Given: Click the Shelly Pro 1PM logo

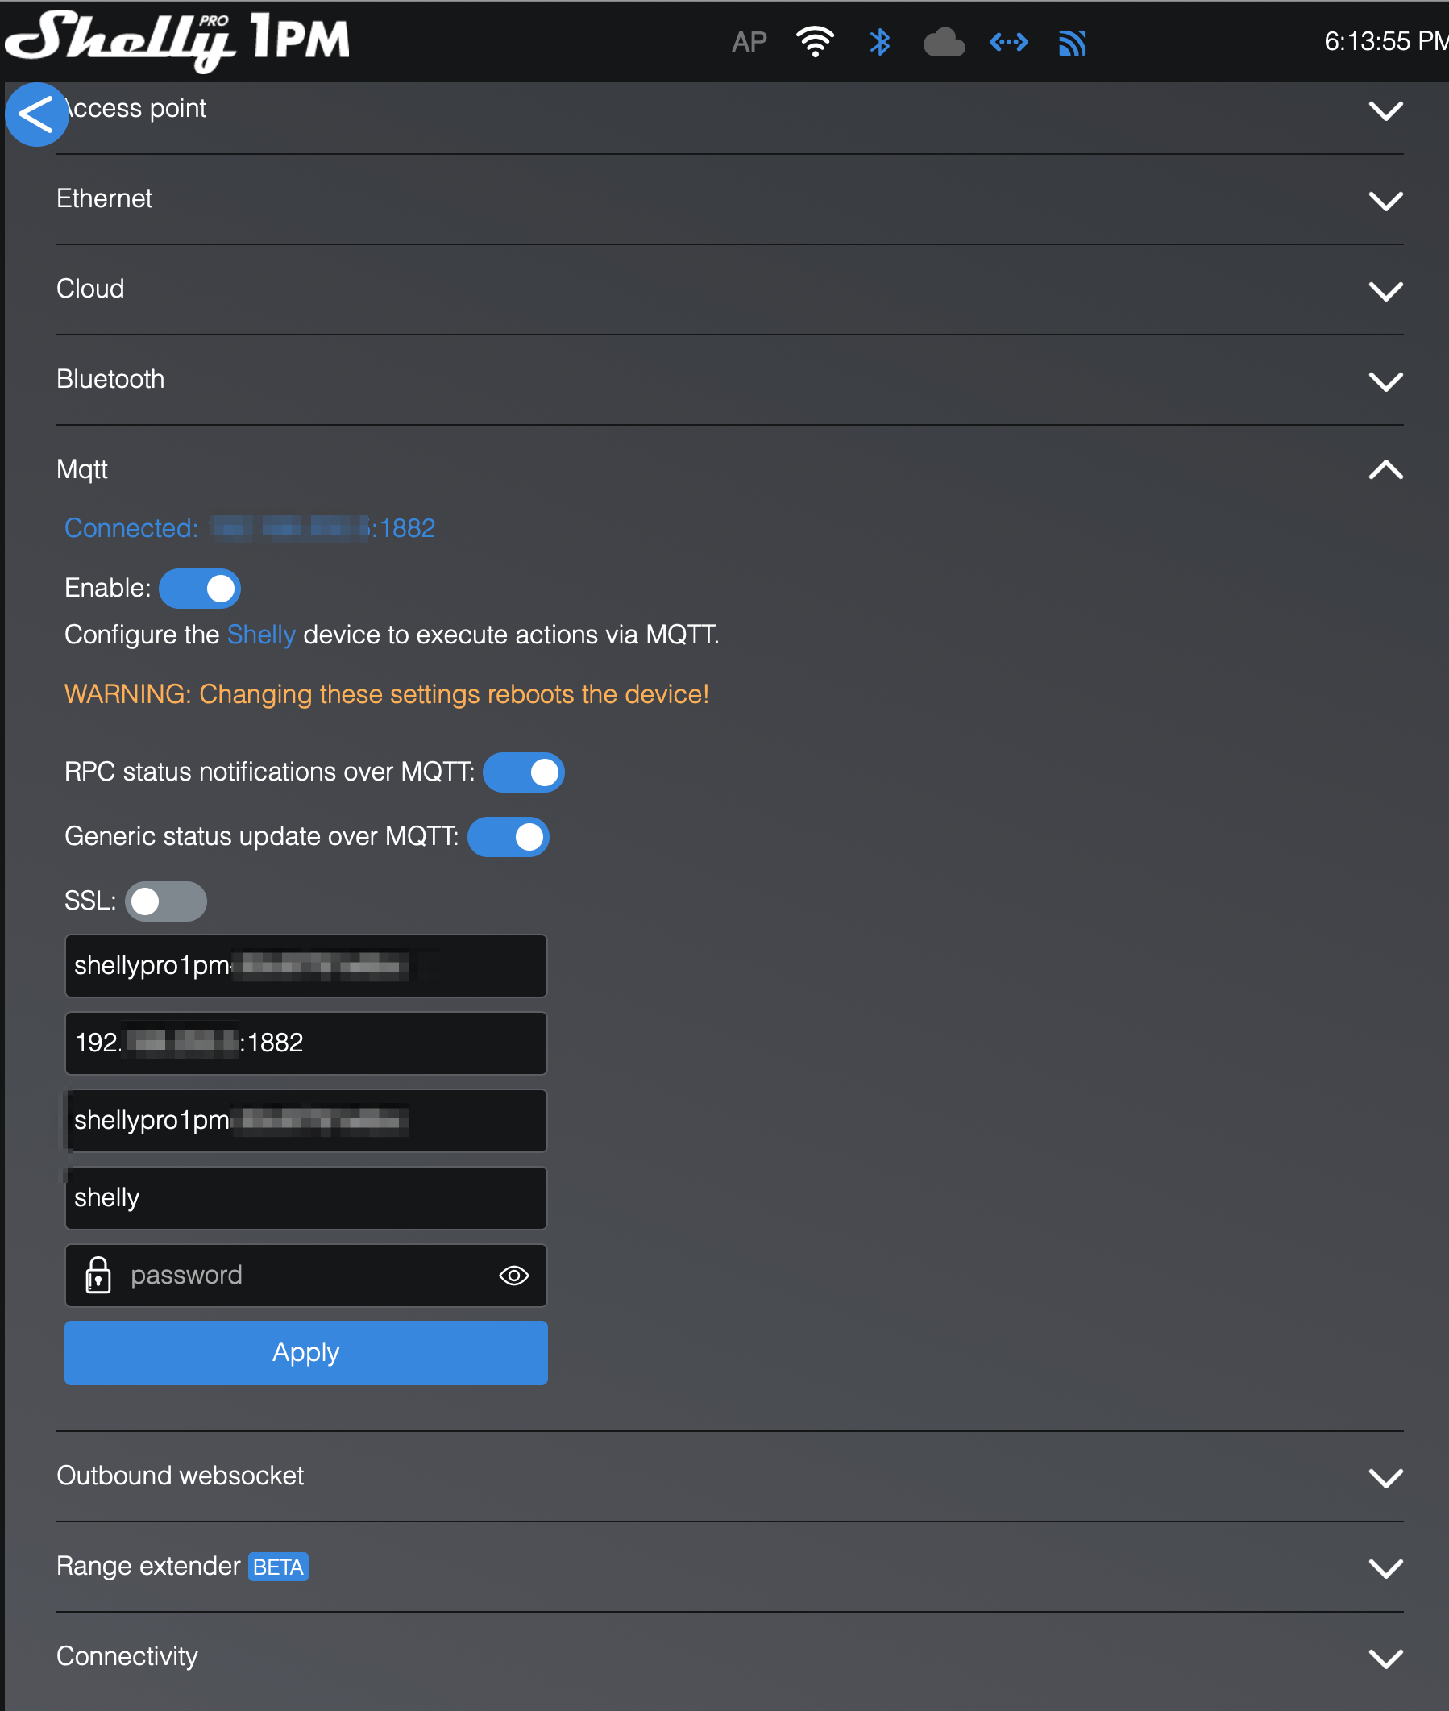Looking at the screenshot, I should pyautogui.click(x=177, y=40).
